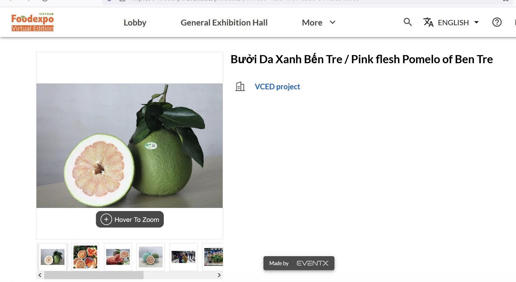Expand the More menu chevron
The image size is (516, 282).
coord(333,22)
